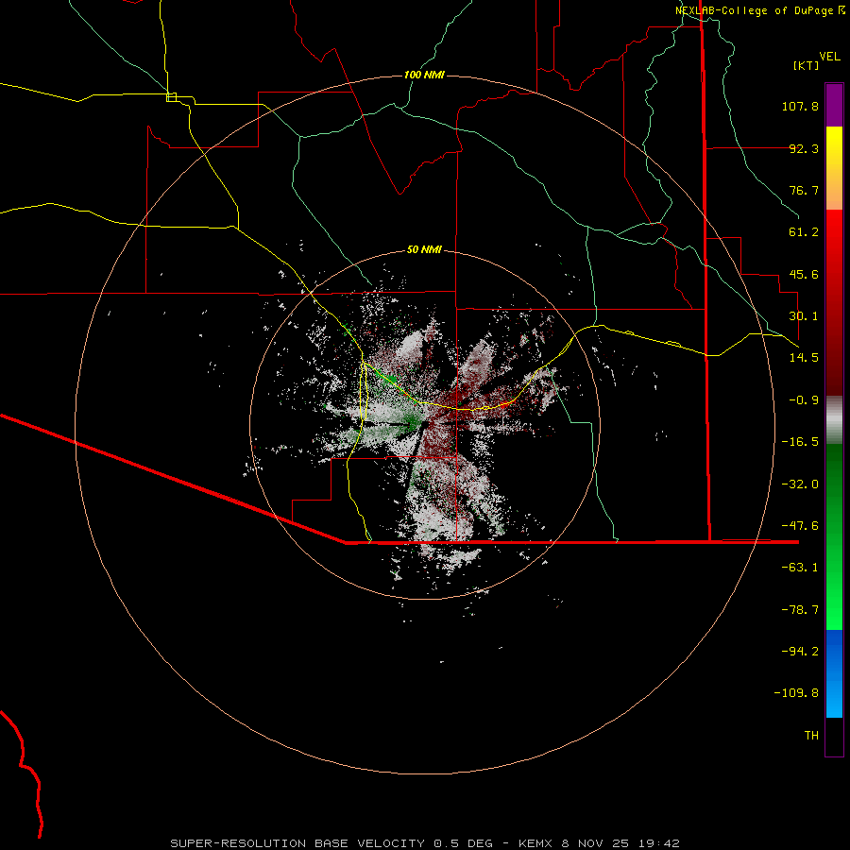Click the -94.2 velocity legend value
850x850 pixels.
pyautogui.click(x=800, y=652)
